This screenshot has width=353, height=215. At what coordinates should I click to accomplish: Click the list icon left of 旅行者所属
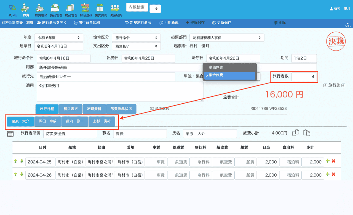click(10, 134)
